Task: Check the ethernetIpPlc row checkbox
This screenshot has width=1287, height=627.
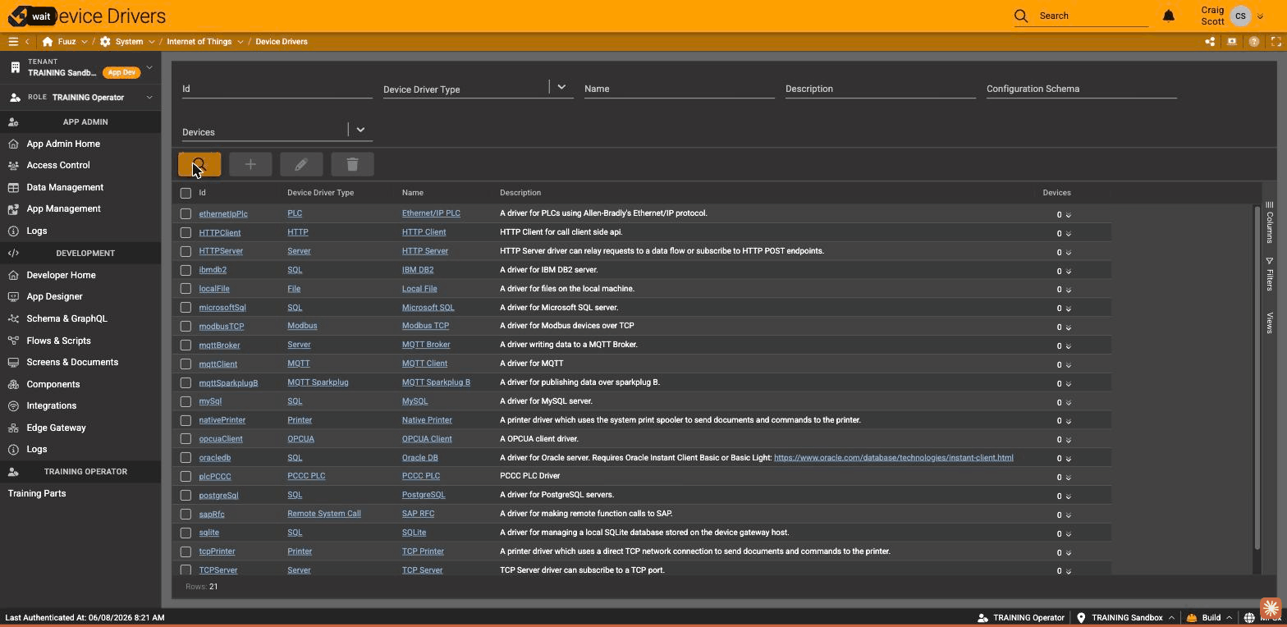Action: (x=185, y=213)
